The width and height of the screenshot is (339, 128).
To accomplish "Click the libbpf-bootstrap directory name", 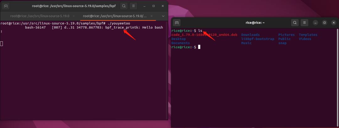I will point(258,39).
